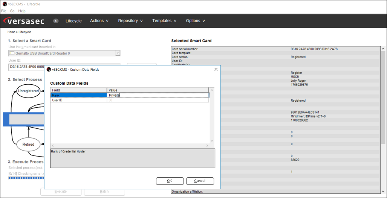The width and height of the screenshot is (387, 198).
Task: Expand the Templates dropdown menu
Action: point(164,21)
